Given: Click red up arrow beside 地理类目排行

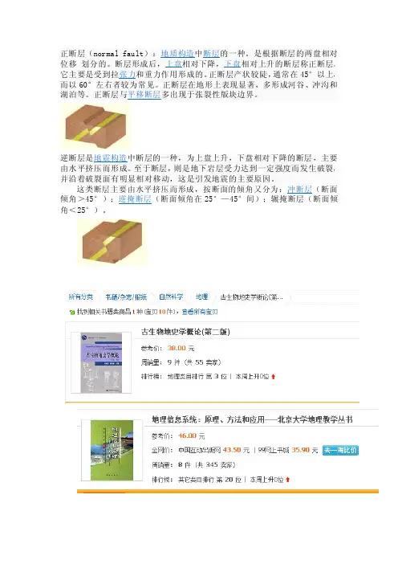Looking at the screenshot, I should tap(274, 377).
